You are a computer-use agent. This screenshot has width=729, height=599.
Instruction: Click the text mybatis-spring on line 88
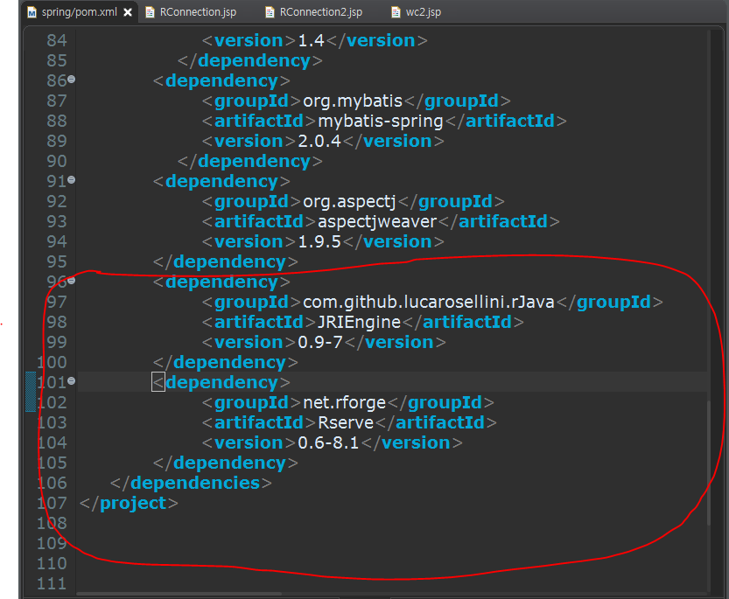click(381, 121)
